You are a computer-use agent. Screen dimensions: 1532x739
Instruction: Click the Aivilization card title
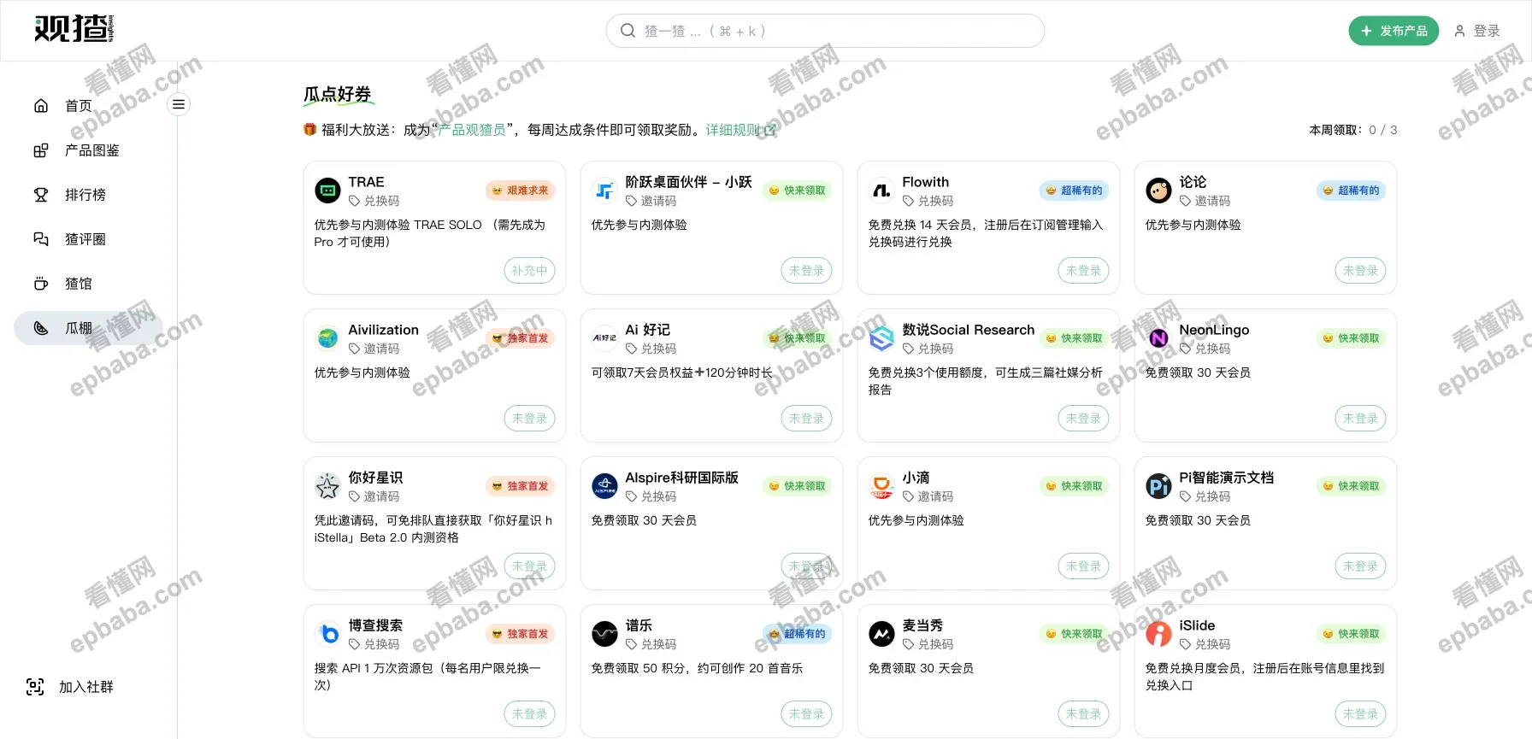pyautogui.click(x=383, y=330)
